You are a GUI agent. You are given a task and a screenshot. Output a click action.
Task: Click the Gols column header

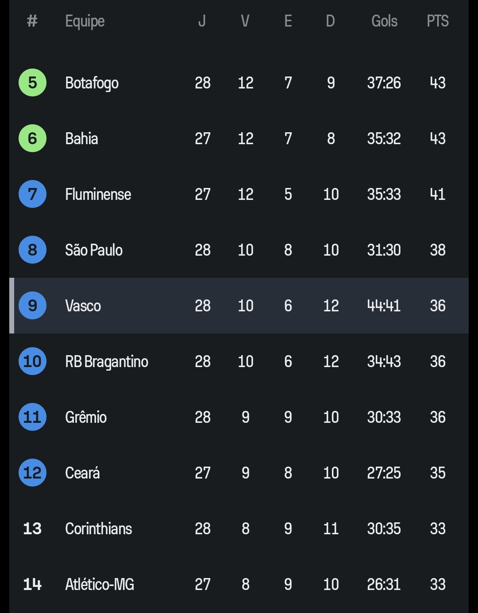(x=384, y=21)
